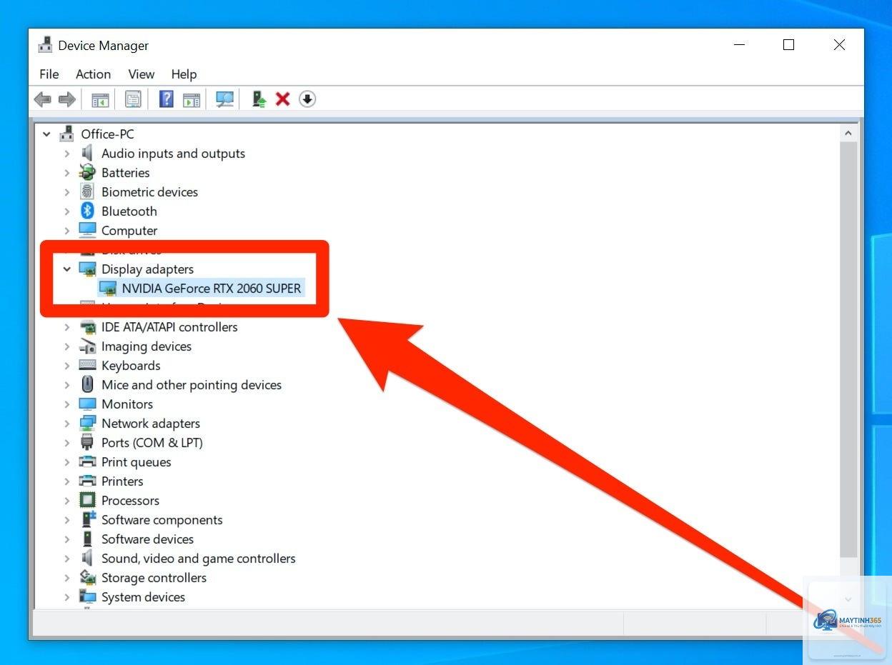Expand the Sound, video and game controllers chevron
Screen dimensions: 892x665
(66, 558)
